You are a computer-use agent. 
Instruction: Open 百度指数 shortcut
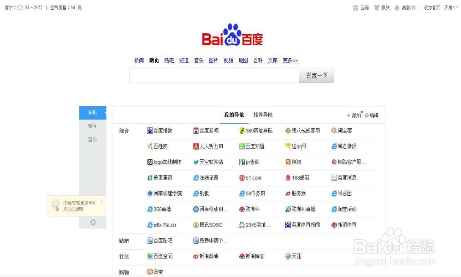(160, 130)
